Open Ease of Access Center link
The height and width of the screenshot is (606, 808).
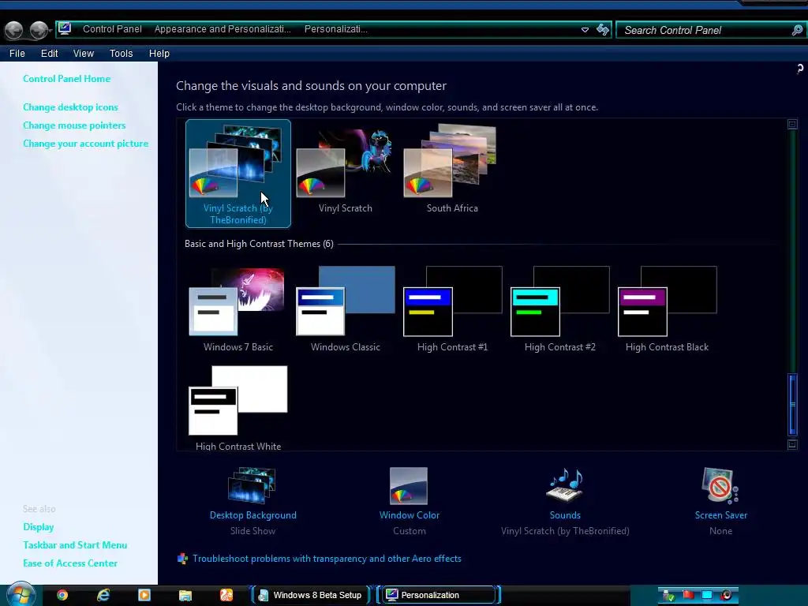tap(70, 563)
